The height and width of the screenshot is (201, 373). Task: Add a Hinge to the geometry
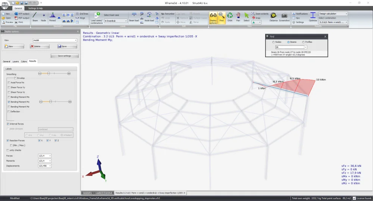coord(81,18)
